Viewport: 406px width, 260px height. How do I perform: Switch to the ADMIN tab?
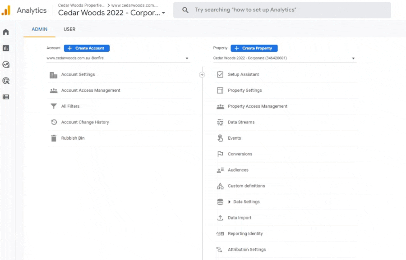point(39,29)
